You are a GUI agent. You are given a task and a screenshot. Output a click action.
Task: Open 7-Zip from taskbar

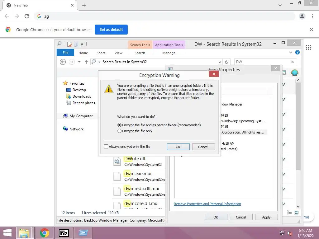(x=64, y=233)
